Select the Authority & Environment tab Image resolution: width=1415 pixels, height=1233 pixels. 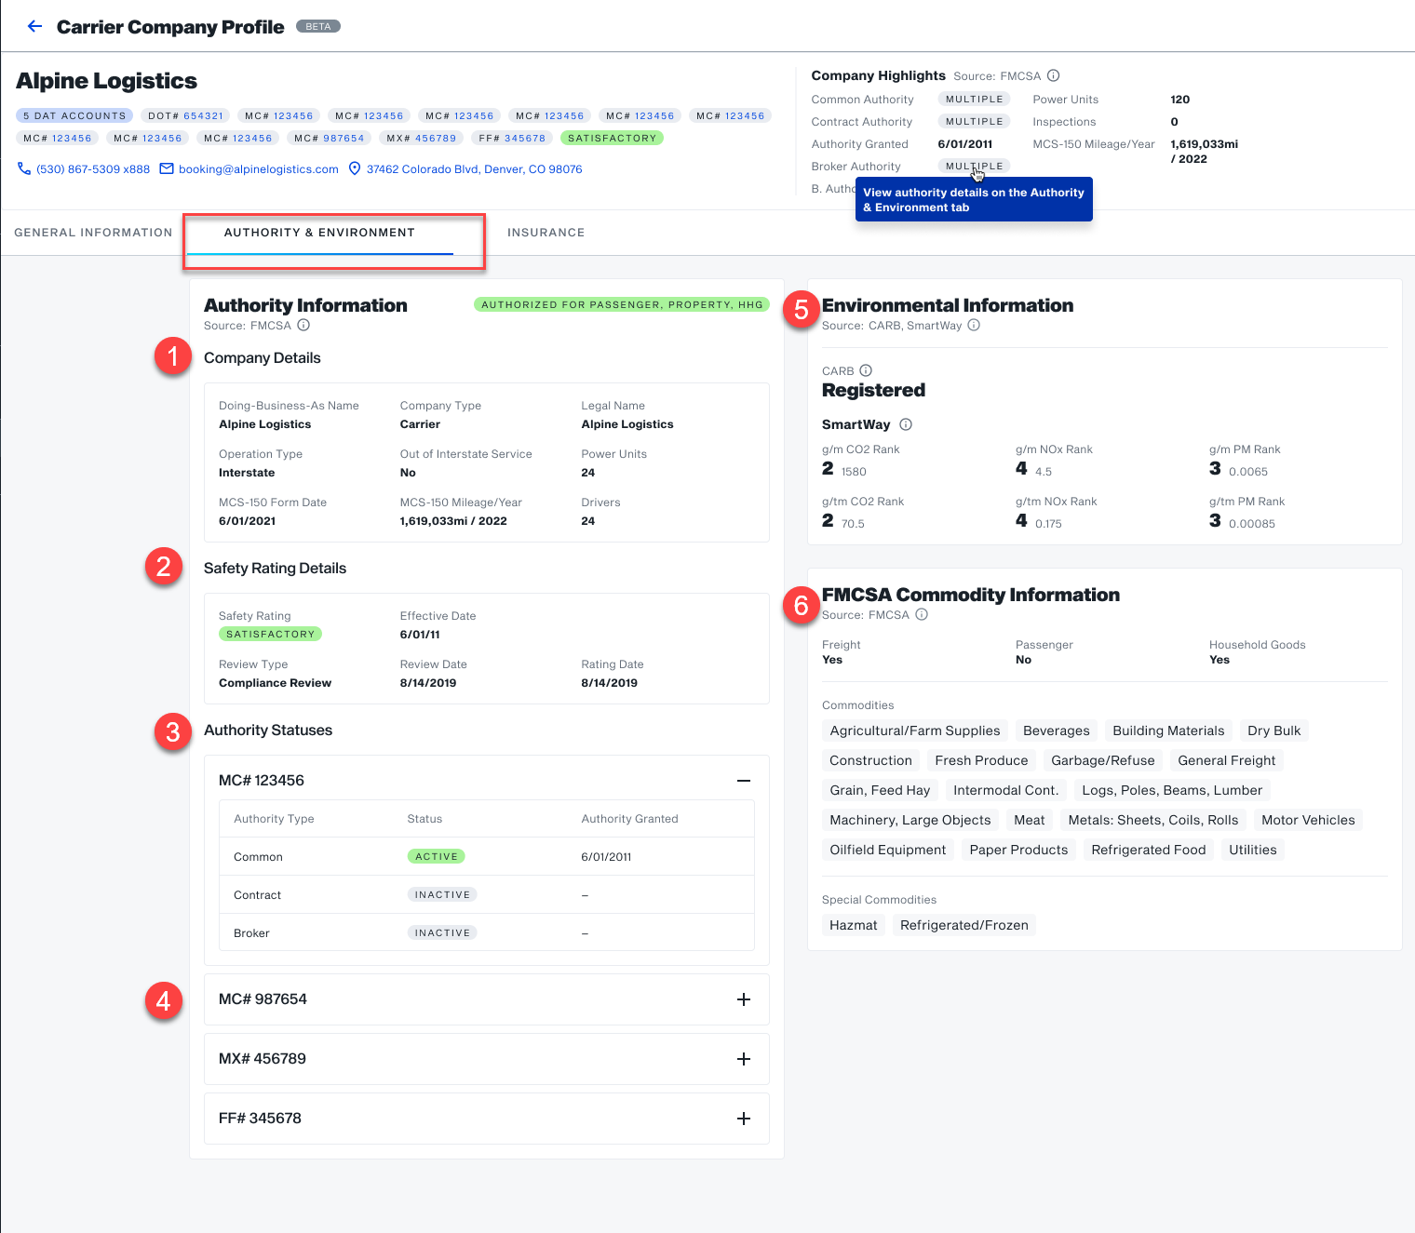tap(319, 233)
